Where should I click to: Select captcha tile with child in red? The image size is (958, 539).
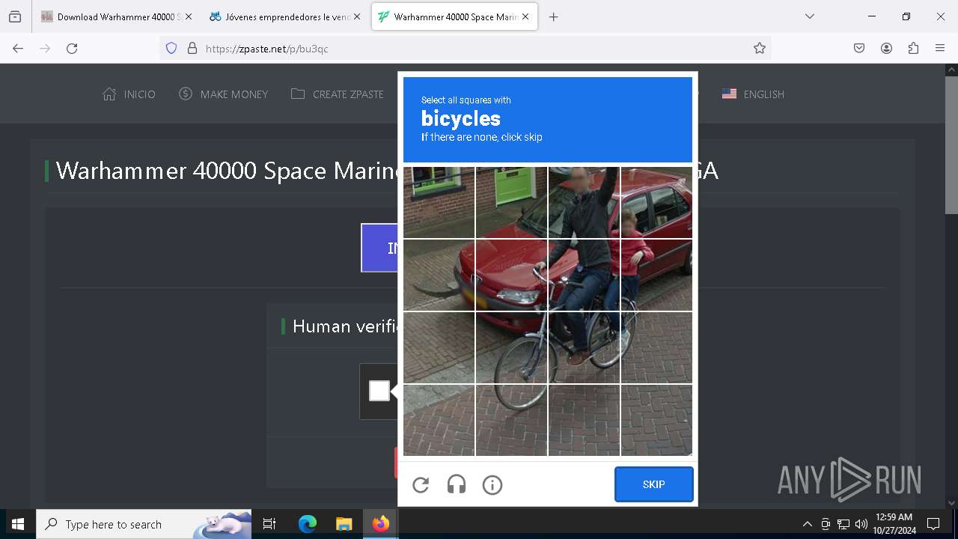point(656,275)
